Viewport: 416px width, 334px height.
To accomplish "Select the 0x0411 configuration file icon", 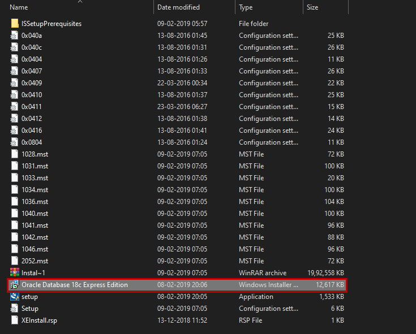I will pyautogui.click(x=15, y=106).
